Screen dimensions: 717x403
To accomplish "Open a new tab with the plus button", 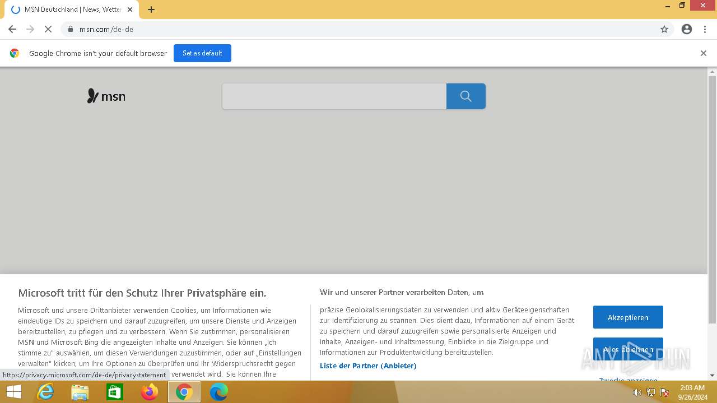I will tap(151, 10).
